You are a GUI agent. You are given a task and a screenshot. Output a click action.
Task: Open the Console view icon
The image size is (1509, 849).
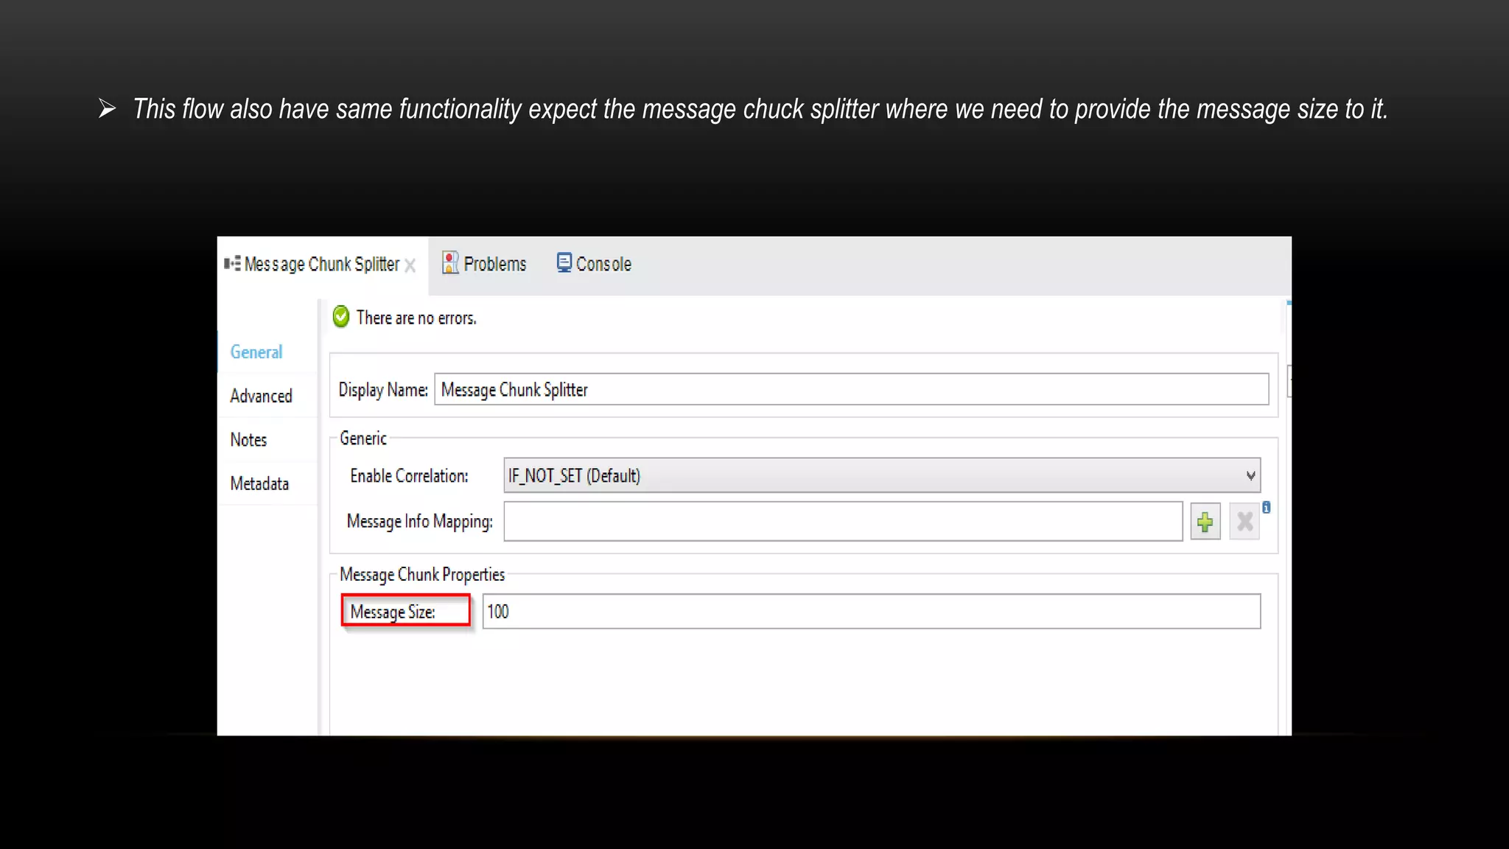tap(564, 262)
